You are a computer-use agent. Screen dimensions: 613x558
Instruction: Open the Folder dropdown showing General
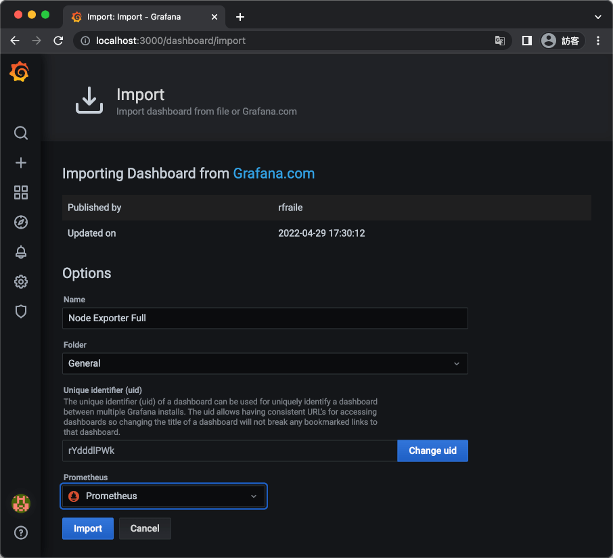[265, 363]
